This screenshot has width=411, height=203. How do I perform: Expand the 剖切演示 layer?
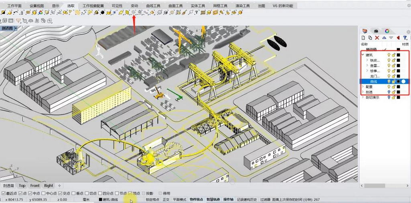click(363, 97)
